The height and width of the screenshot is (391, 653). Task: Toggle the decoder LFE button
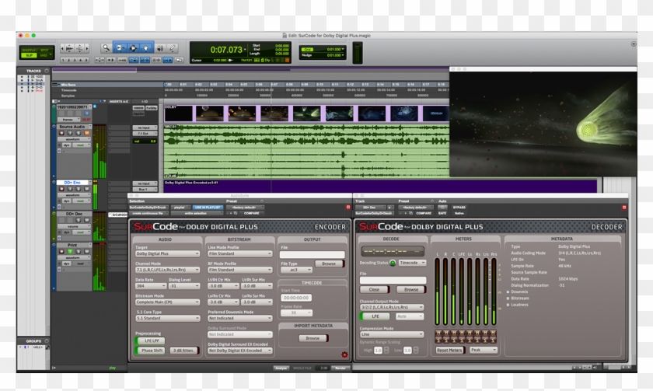pos(375,316)
